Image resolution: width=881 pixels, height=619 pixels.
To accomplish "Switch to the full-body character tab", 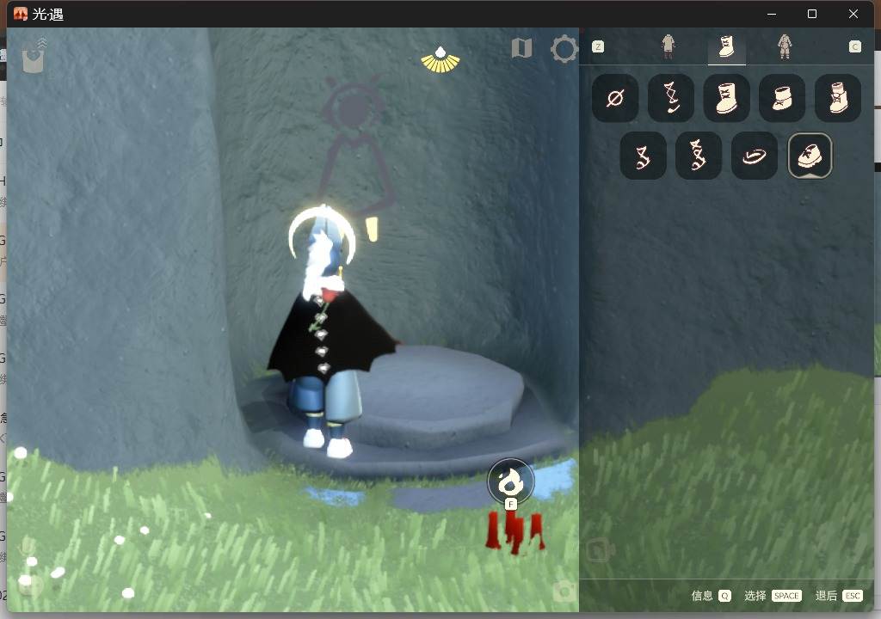I will click(x=785, y=46).
